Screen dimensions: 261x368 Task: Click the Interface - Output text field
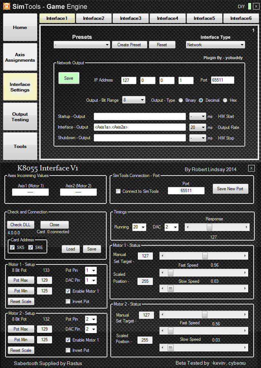pyautogui.click(x=140, y=127)
